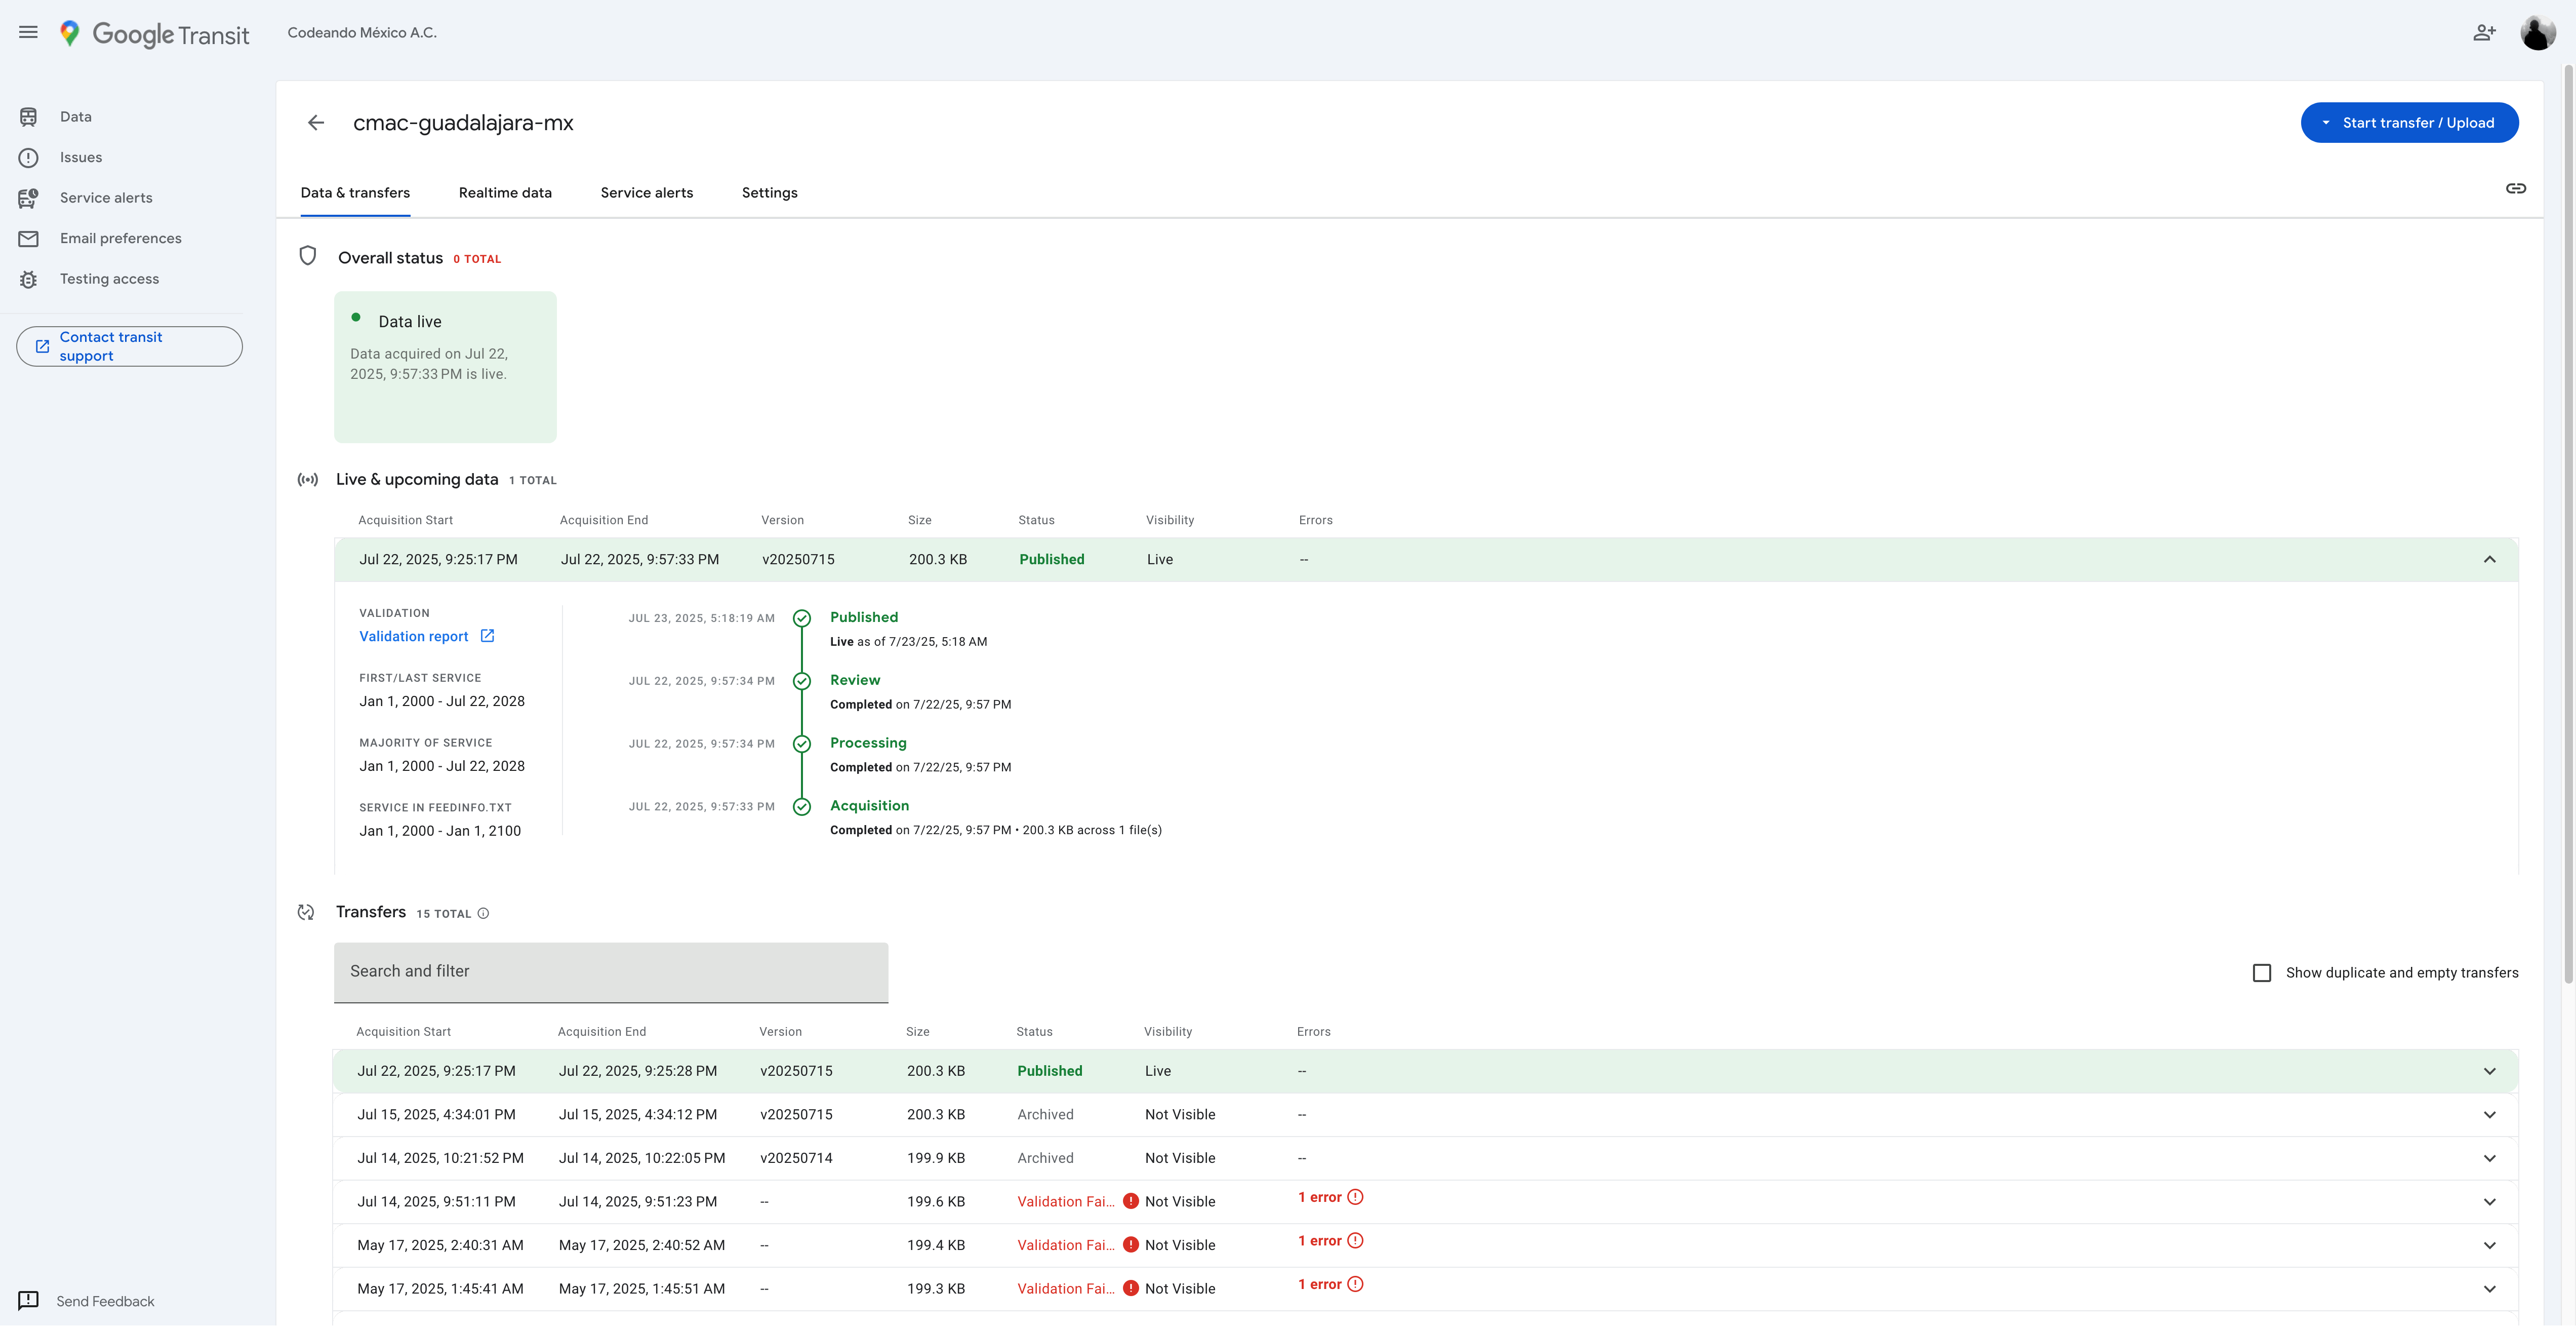Click the Search and filter field
2576x1327 pixels.
coord(610,972)
